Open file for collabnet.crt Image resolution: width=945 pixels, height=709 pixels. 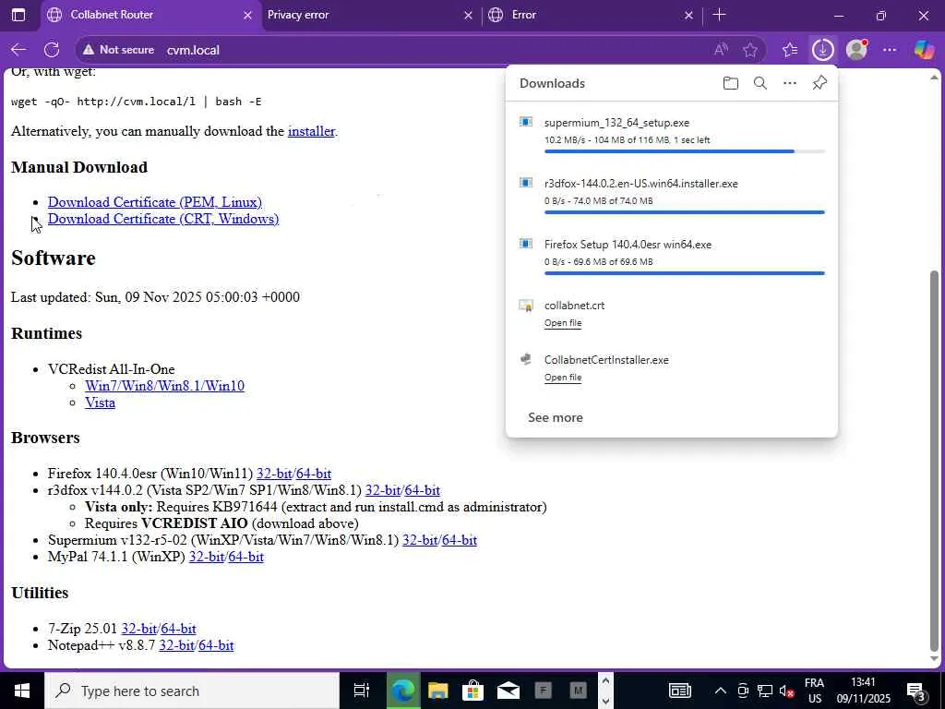pos(563,323)
